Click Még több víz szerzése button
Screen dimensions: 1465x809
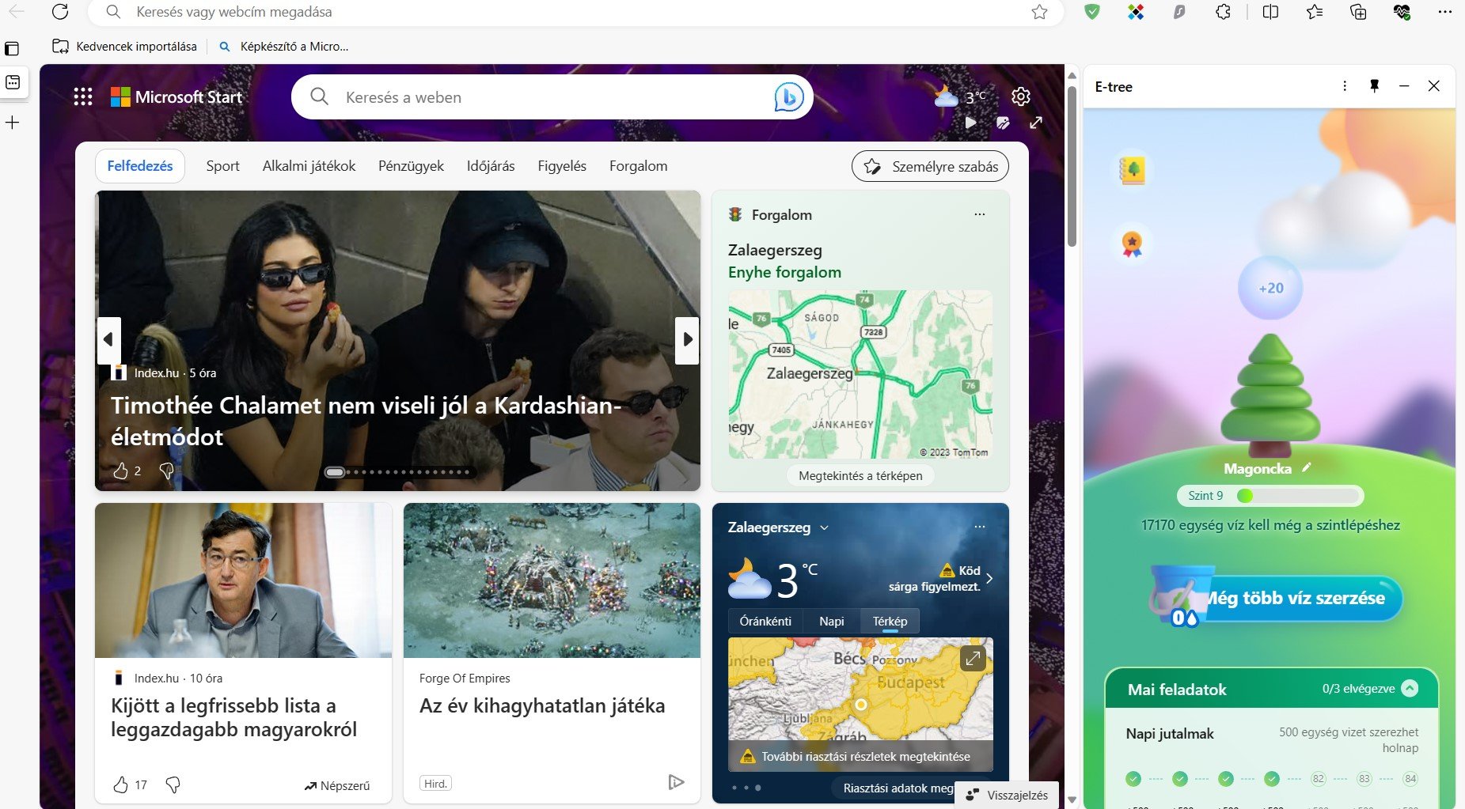[x=1294, y=598]
